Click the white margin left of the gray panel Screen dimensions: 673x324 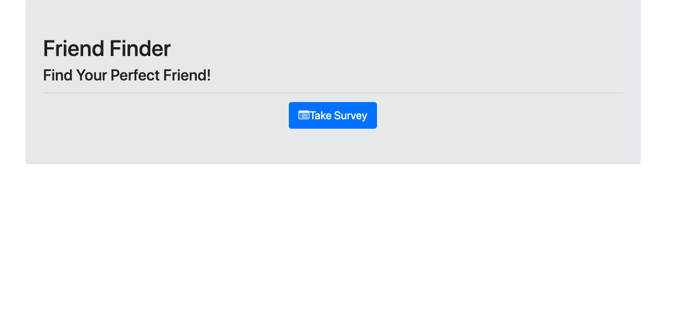[x=12, y=82]
